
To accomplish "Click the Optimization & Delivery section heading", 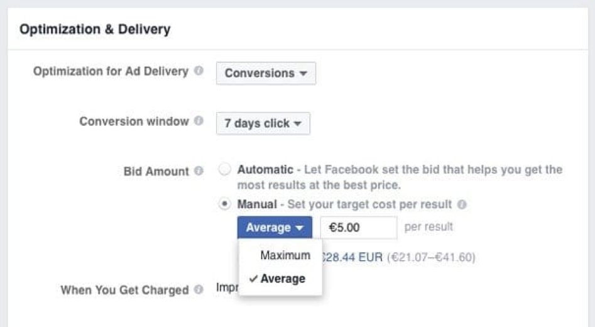I will pos(95,29).
